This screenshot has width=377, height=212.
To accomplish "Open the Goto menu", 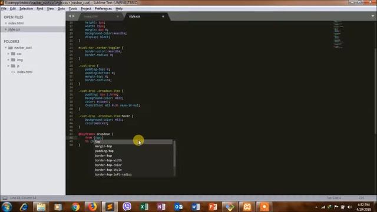I will [61, 9].
